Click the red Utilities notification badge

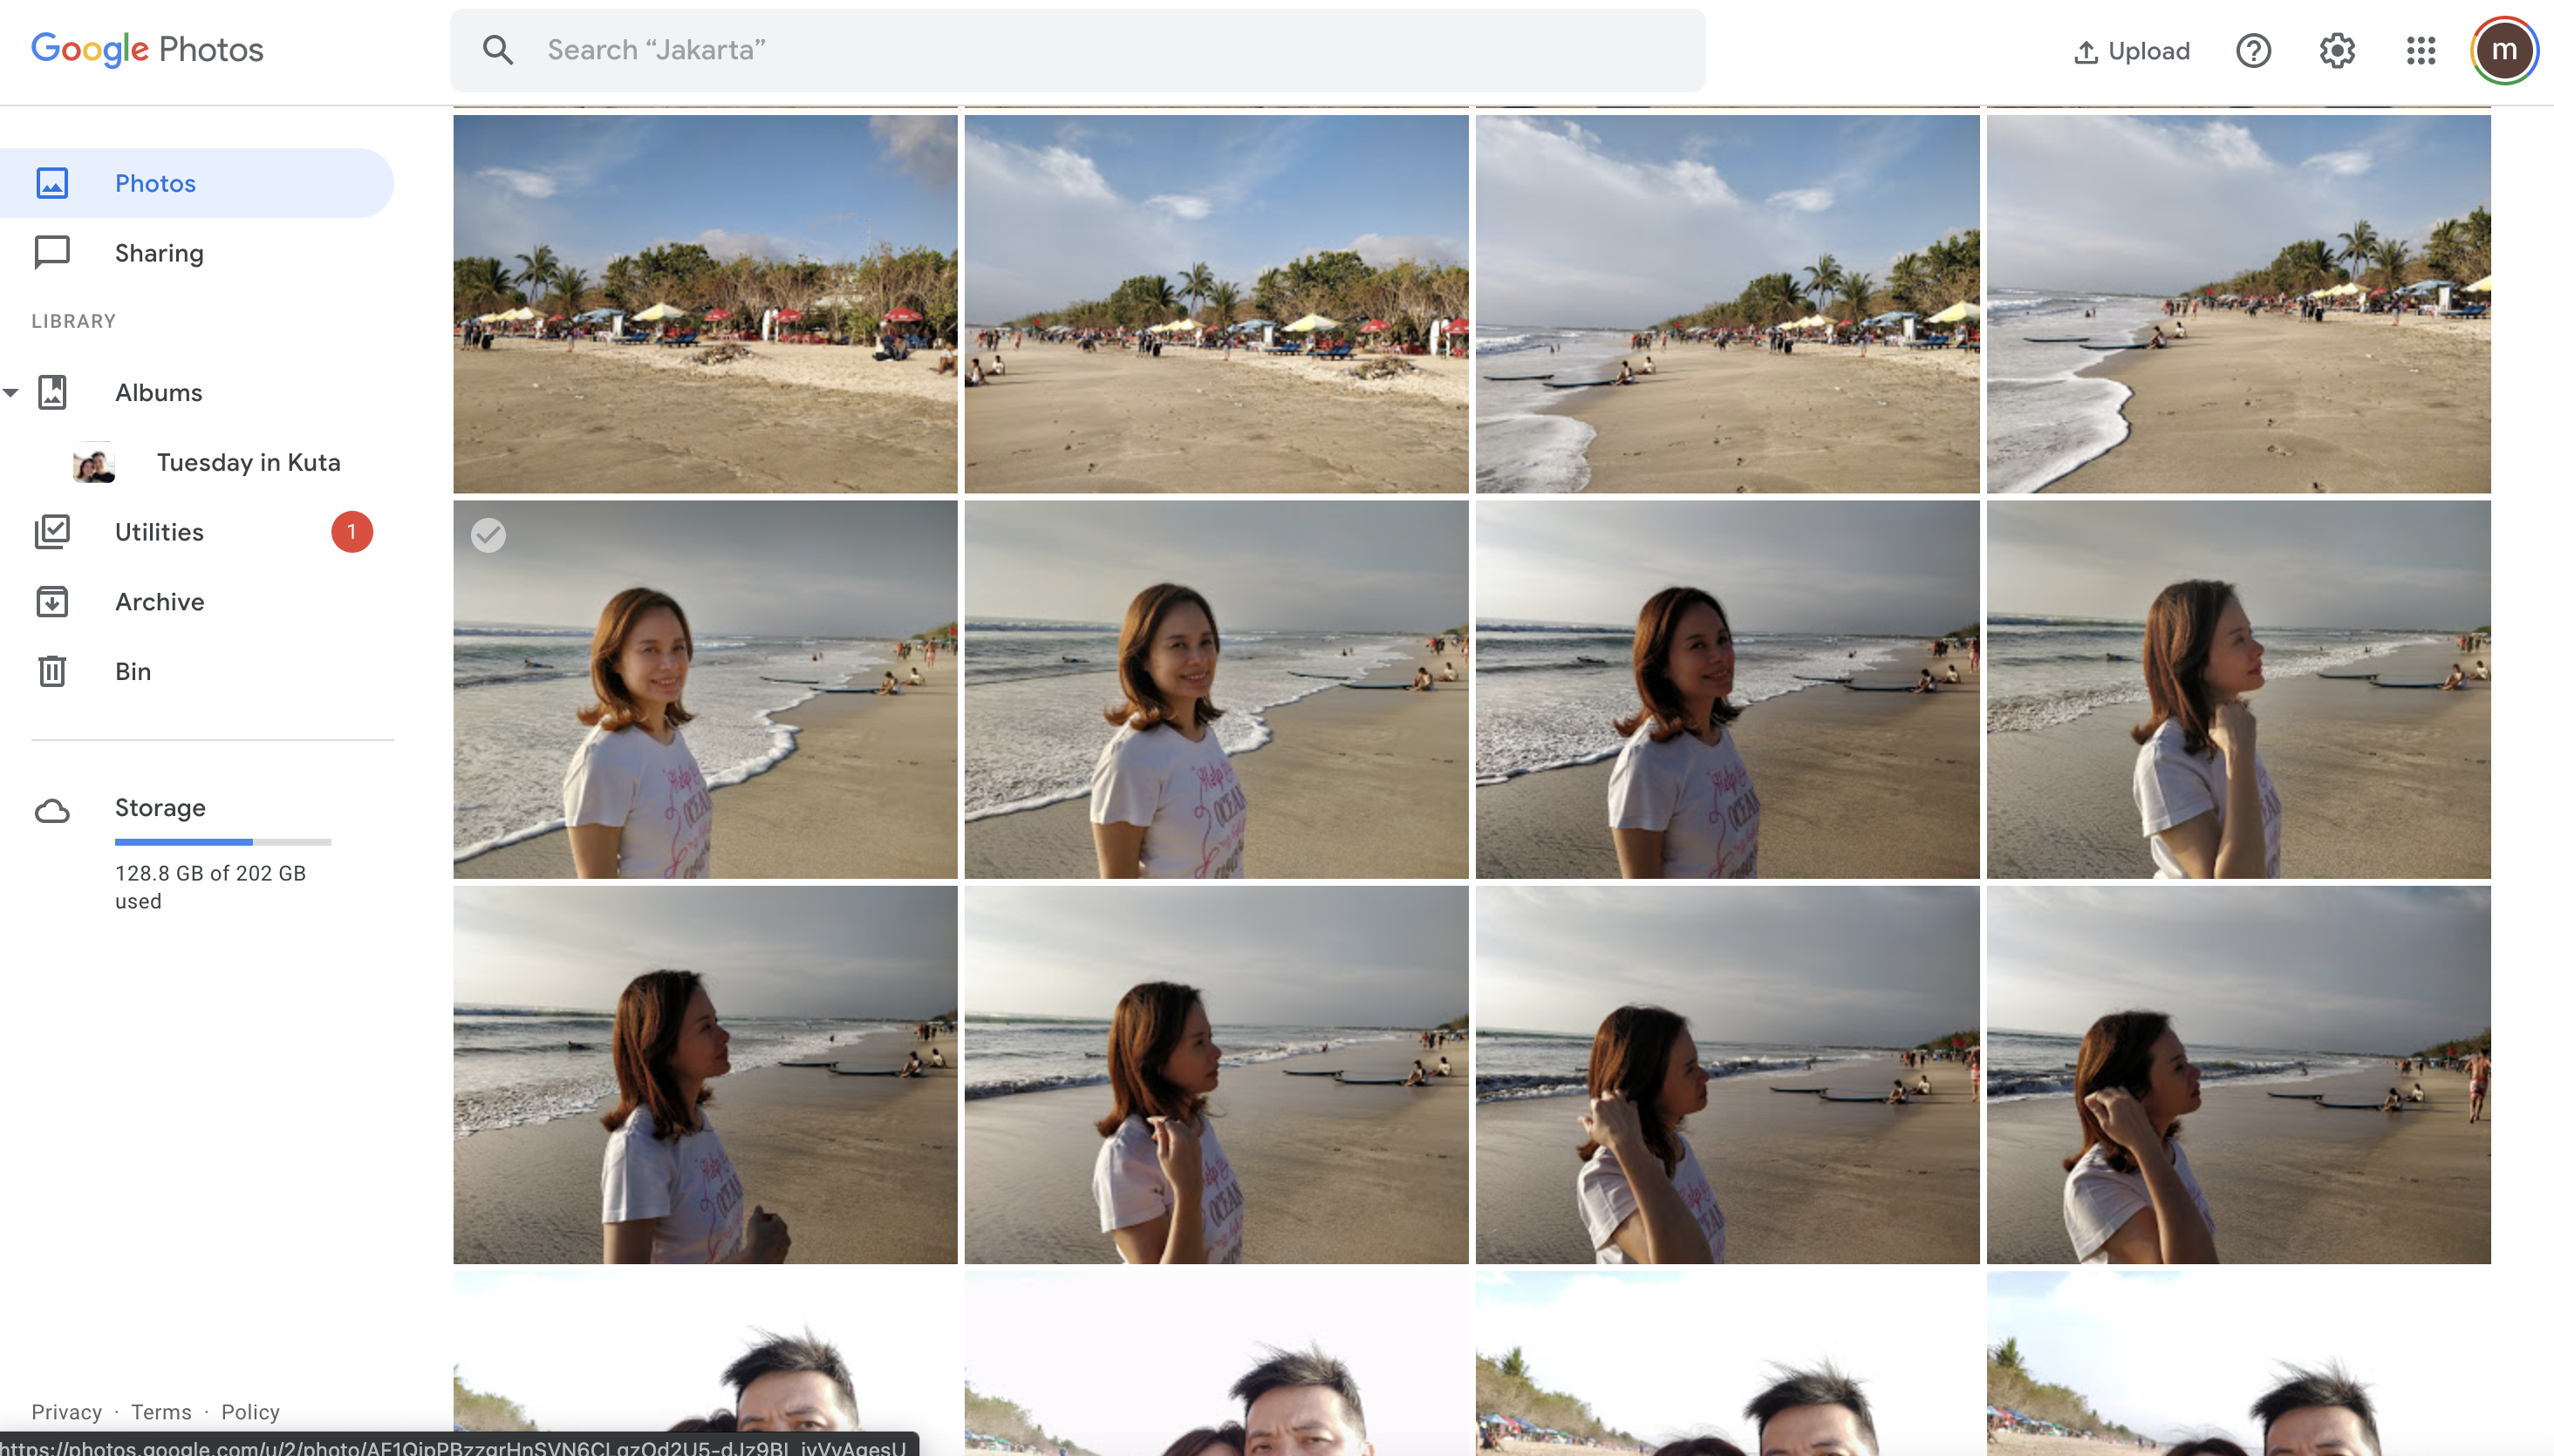352,532
